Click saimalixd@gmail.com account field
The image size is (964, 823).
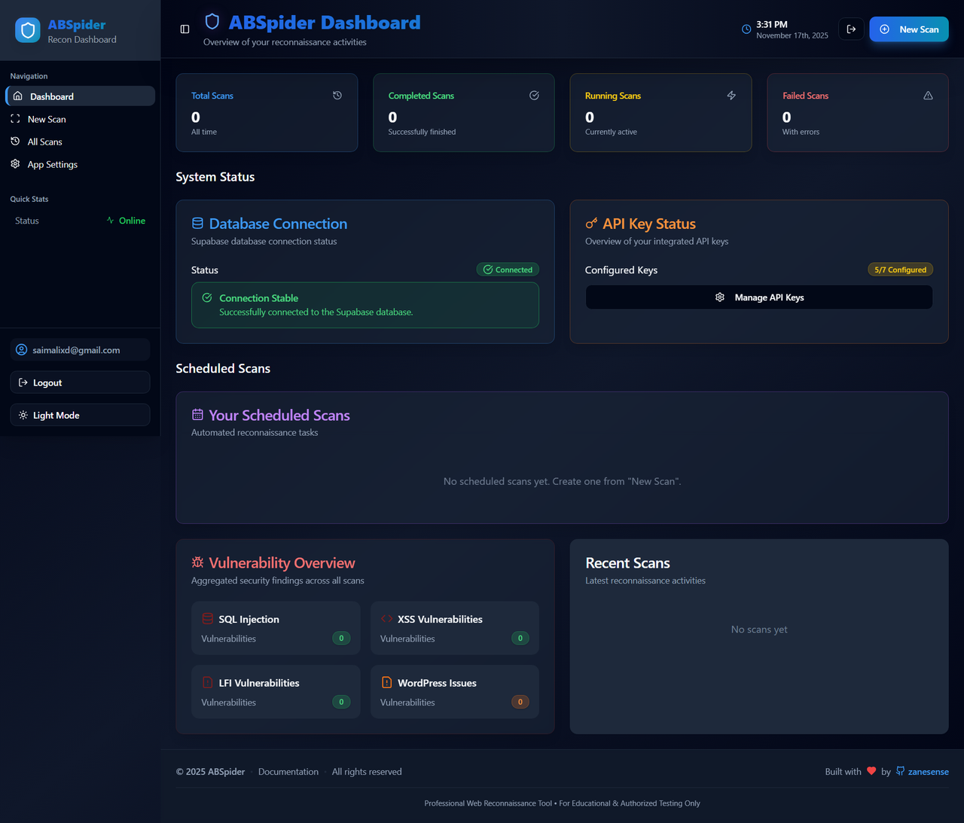click(80, 350)
